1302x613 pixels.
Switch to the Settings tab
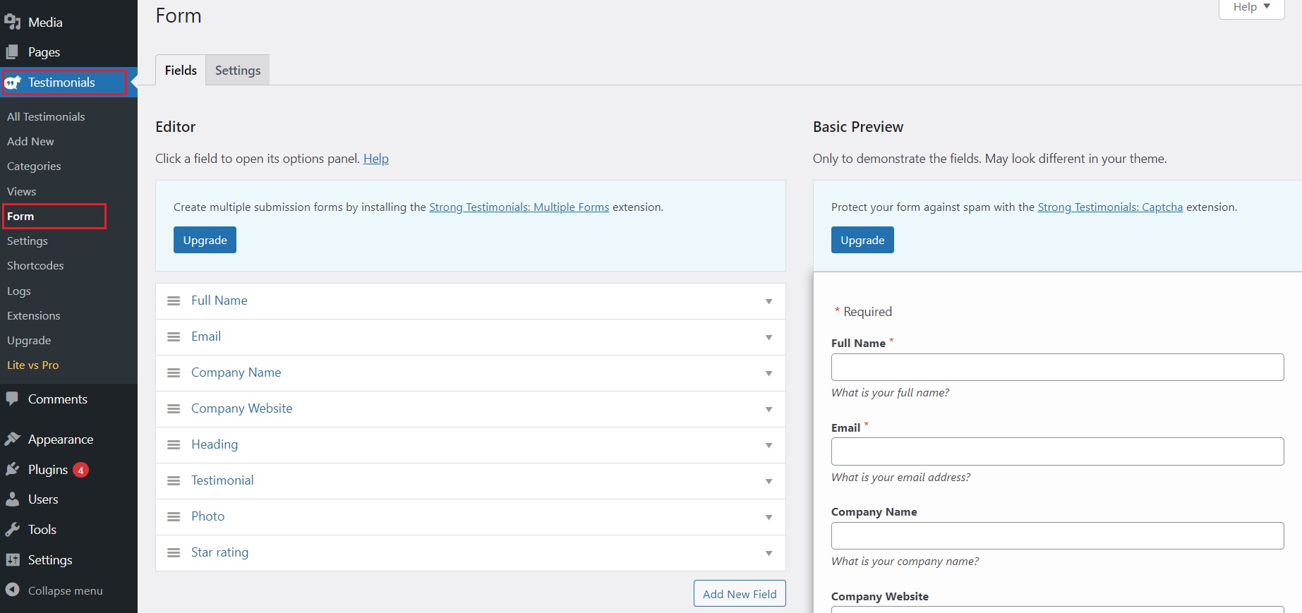(238, 70)
